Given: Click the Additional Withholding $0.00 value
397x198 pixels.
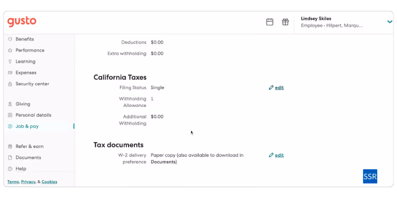Looking at the screenshot, I should click(x=157, y=117).
